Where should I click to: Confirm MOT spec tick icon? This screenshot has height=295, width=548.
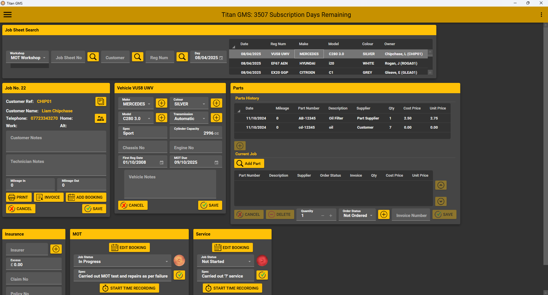point(179,275)
